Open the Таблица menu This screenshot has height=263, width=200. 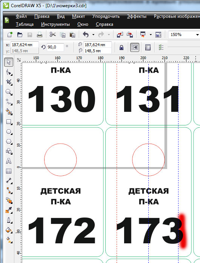coord(25,24)
